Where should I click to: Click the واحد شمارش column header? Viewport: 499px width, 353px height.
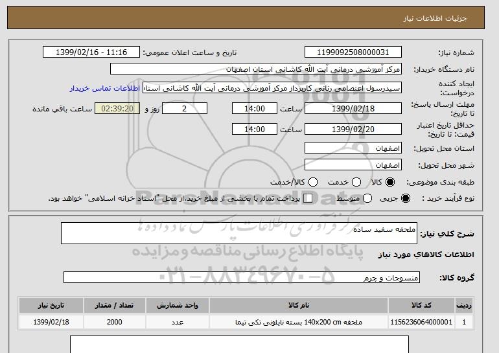point(178,305)
